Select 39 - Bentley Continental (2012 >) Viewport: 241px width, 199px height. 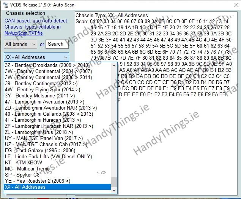57,84
